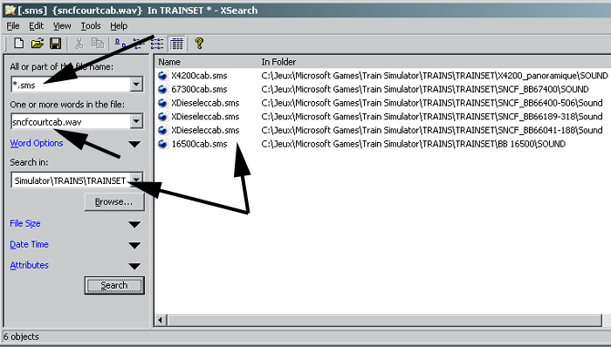Click the Browse... button
The height and width of the screenshot is (347, 611).
click(114, 202)
